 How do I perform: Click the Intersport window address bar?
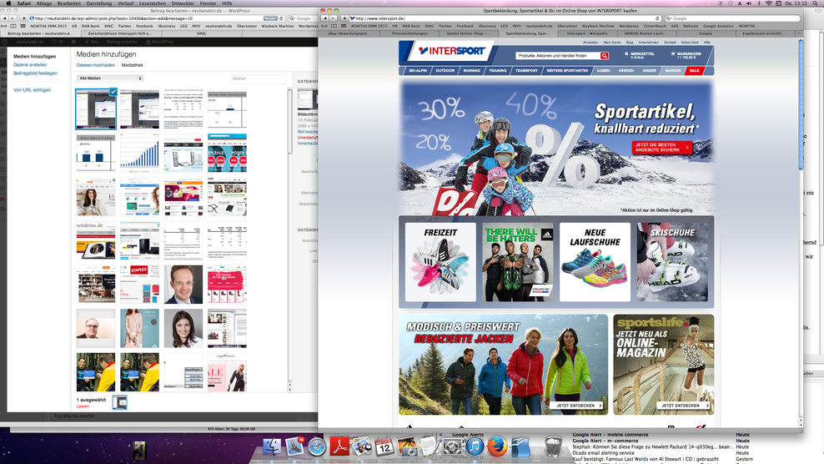(505, 18)
